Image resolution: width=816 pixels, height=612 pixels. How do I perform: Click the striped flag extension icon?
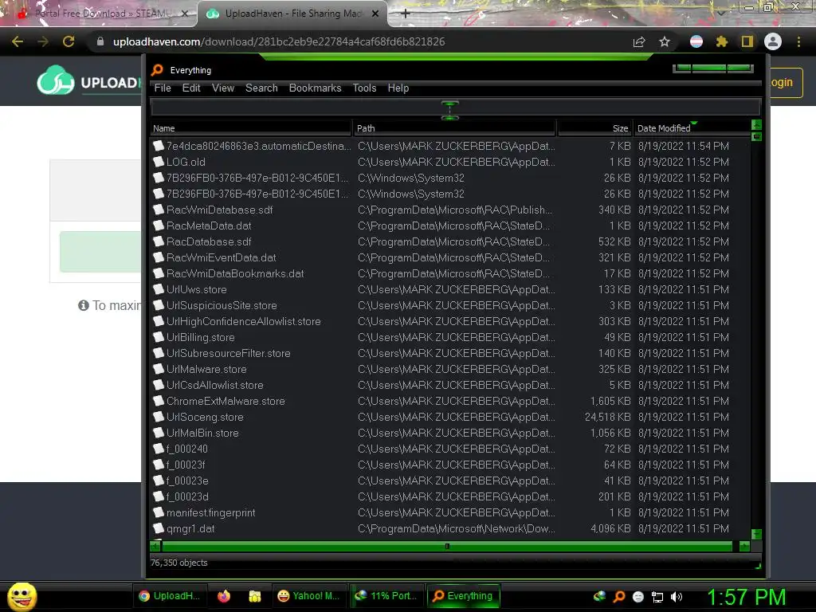click(696, 41)
